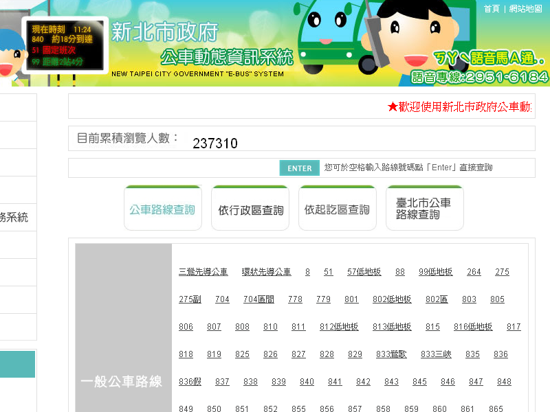Viewport: 550px width, 412px height.
Task: Select bus route 837
Action: (x=222, y=382)
